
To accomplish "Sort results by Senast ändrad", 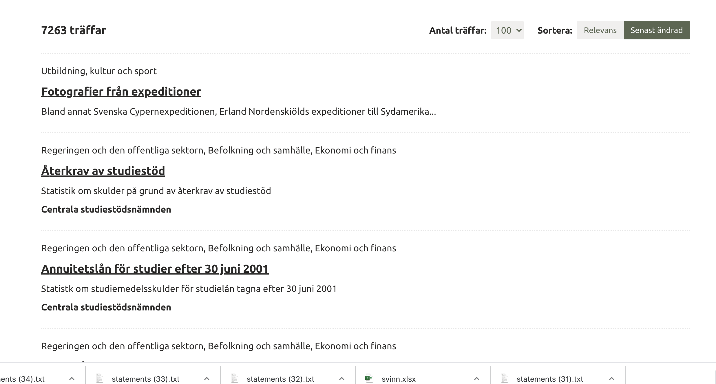I will [657, 30].
